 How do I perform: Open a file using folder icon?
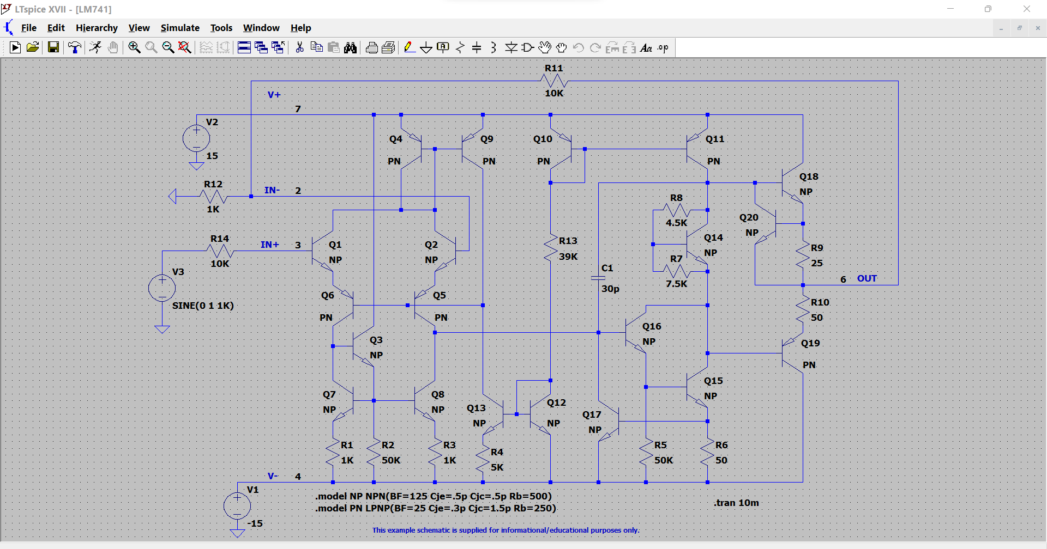(33, 48)
